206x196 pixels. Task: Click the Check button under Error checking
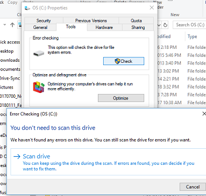(124, 61)
